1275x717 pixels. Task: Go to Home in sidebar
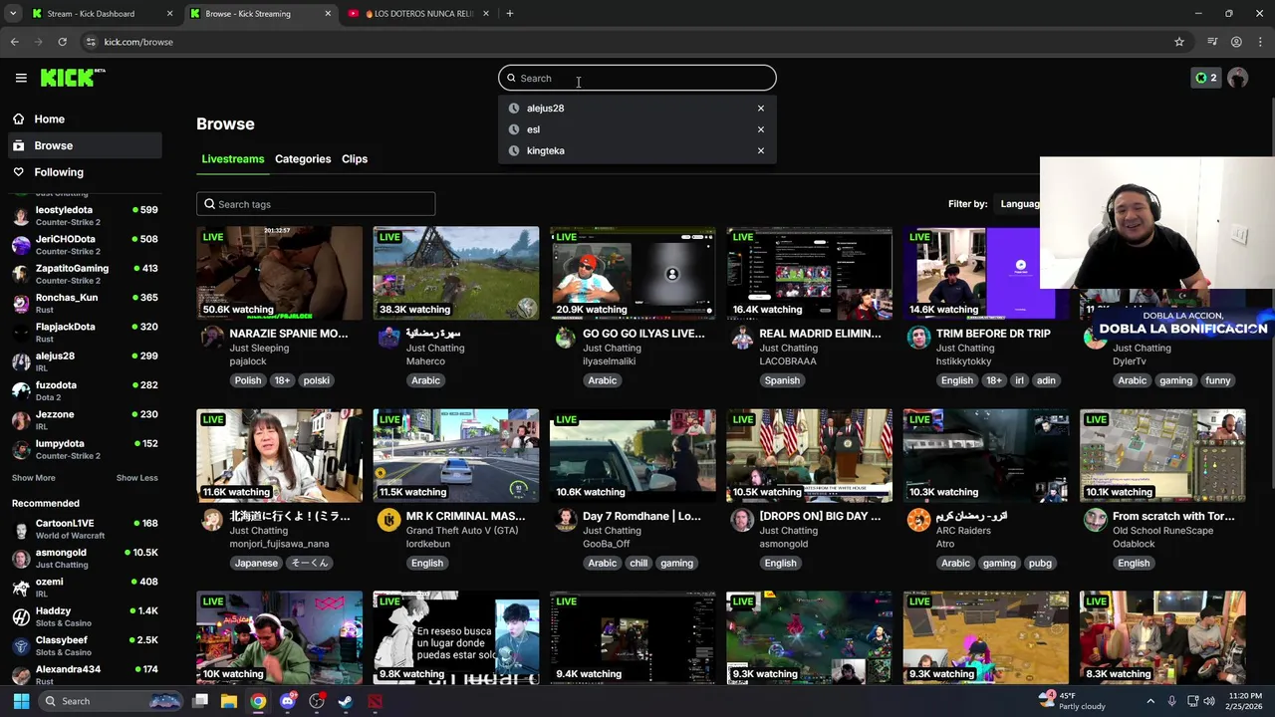[x=84, y=119]
